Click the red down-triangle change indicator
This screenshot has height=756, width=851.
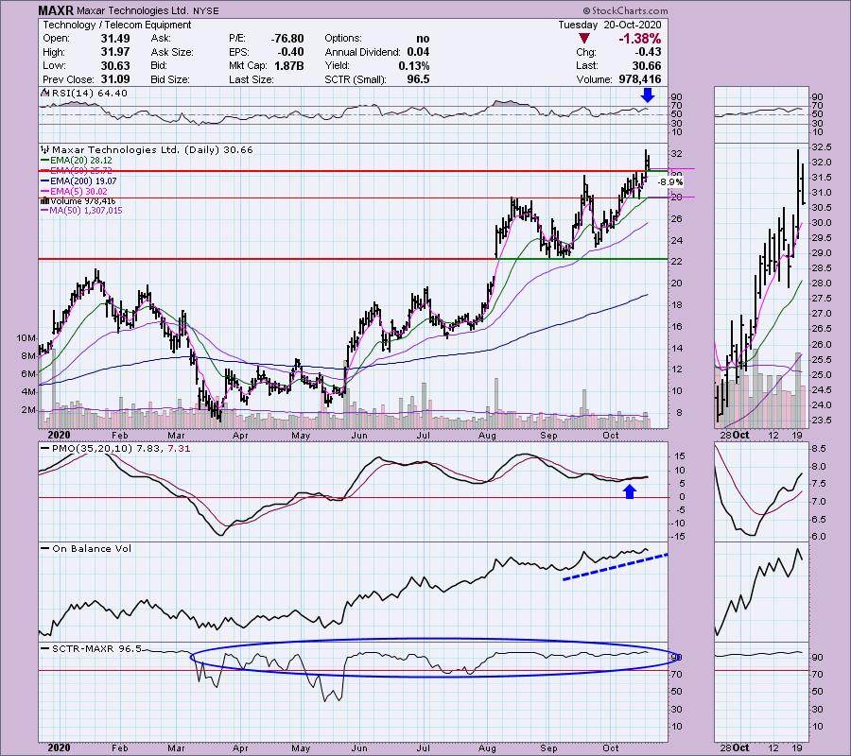point(584,38)
